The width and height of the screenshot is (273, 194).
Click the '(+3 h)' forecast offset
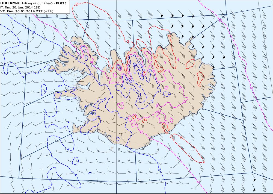coord(48,11)
